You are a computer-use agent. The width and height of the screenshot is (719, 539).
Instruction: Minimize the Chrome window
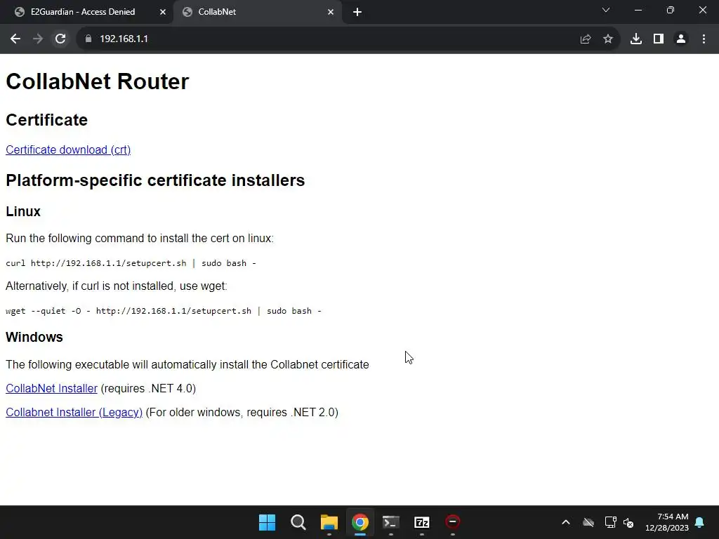pos(638,10)
